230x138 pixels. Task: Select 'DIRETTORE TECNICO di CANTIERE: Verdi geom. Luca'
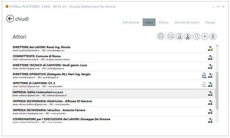114,67
